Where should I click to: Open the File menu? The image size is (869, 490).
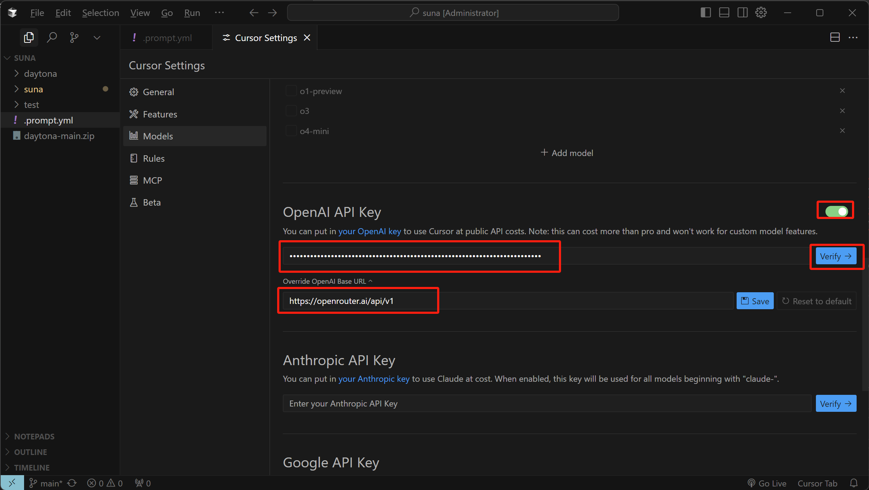point(37,13)
